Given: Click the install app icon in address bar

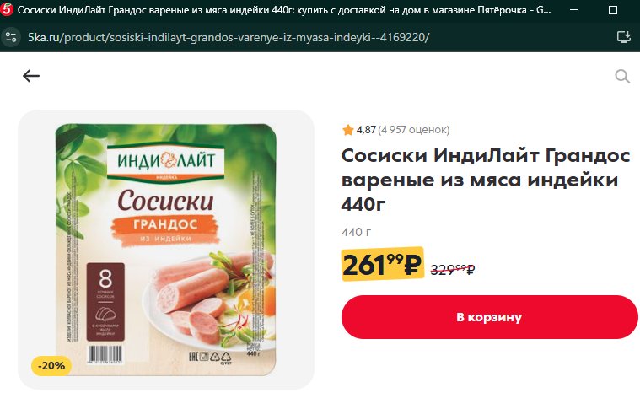Looking at the screenshot, I should coord(623,37).
